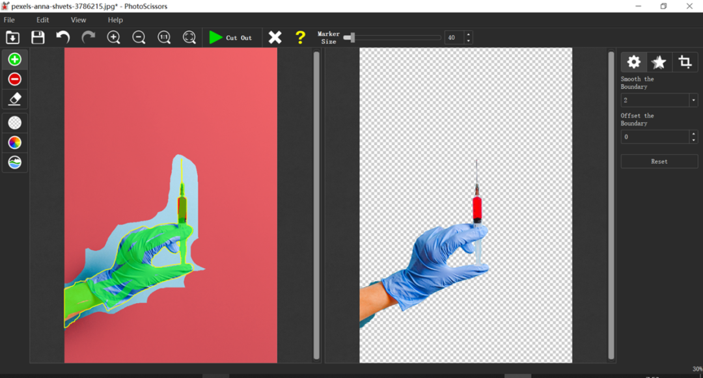Click Offset the Boundary value field
703x378 pixels.
(655, 137)
